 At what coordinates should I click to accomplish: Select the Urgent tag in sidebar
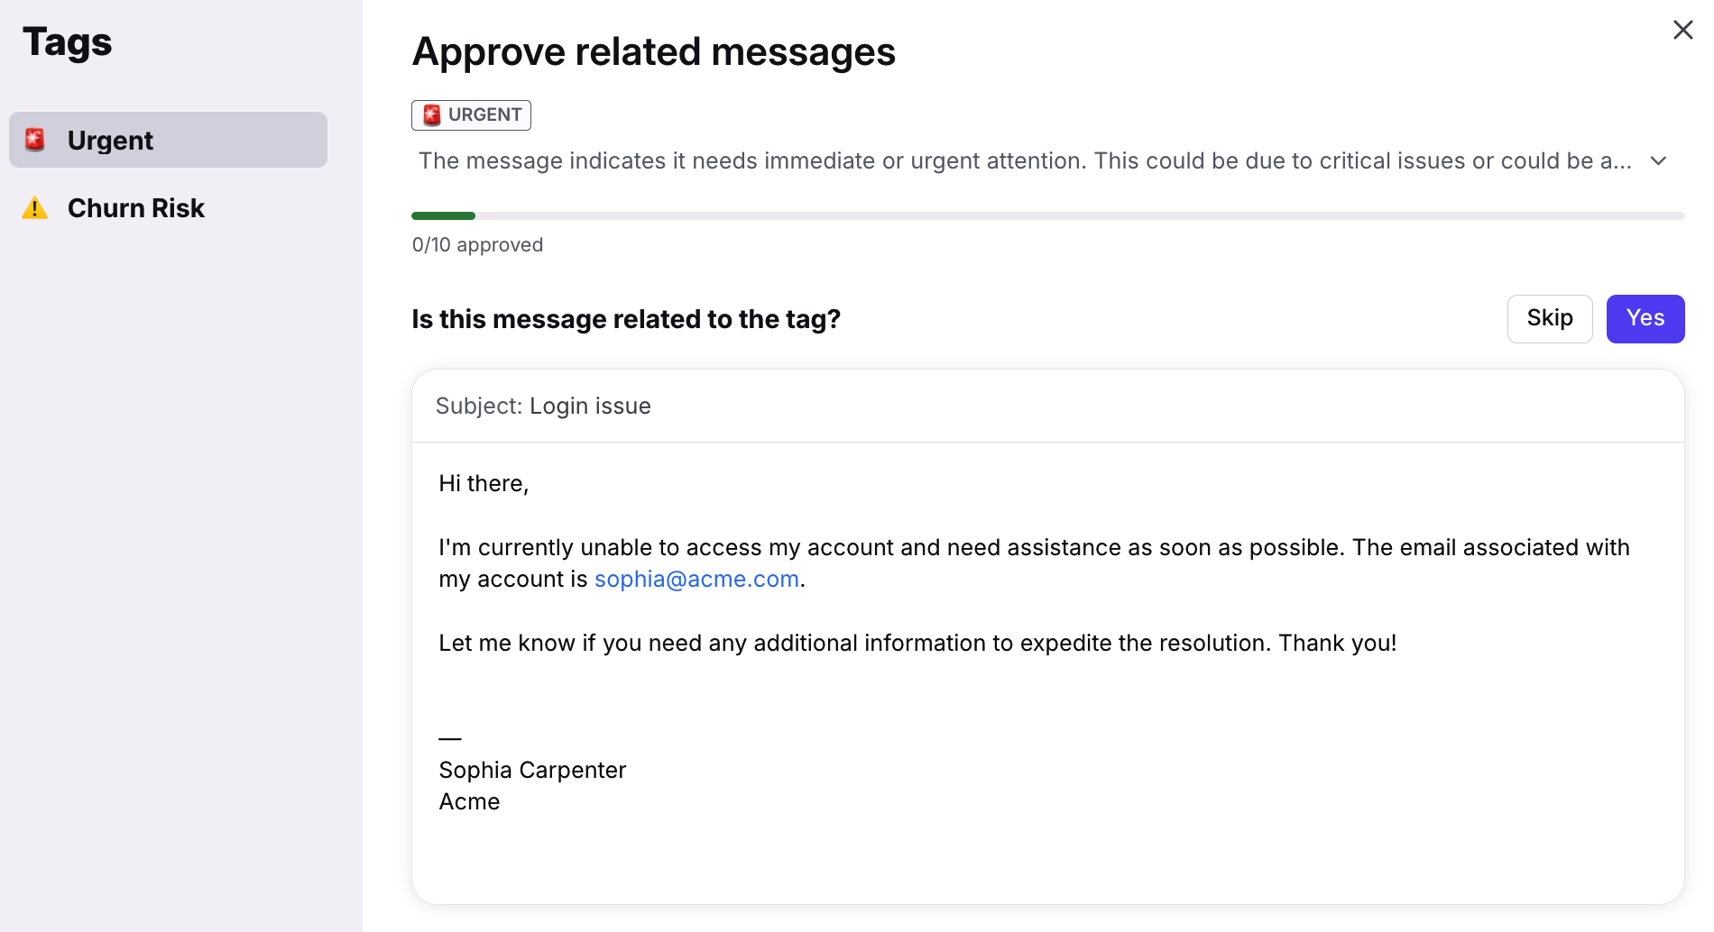pos(168,140)
